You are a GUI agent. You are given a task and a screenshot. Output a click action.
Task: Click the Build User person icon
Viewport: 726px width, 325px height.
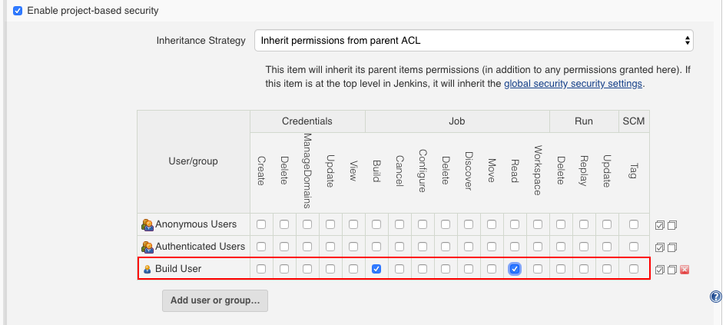coord(148,269)
